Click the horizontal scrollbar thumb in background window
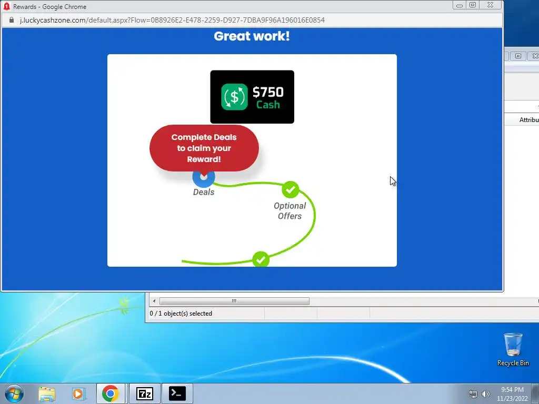539x404 pixels. 234,301
